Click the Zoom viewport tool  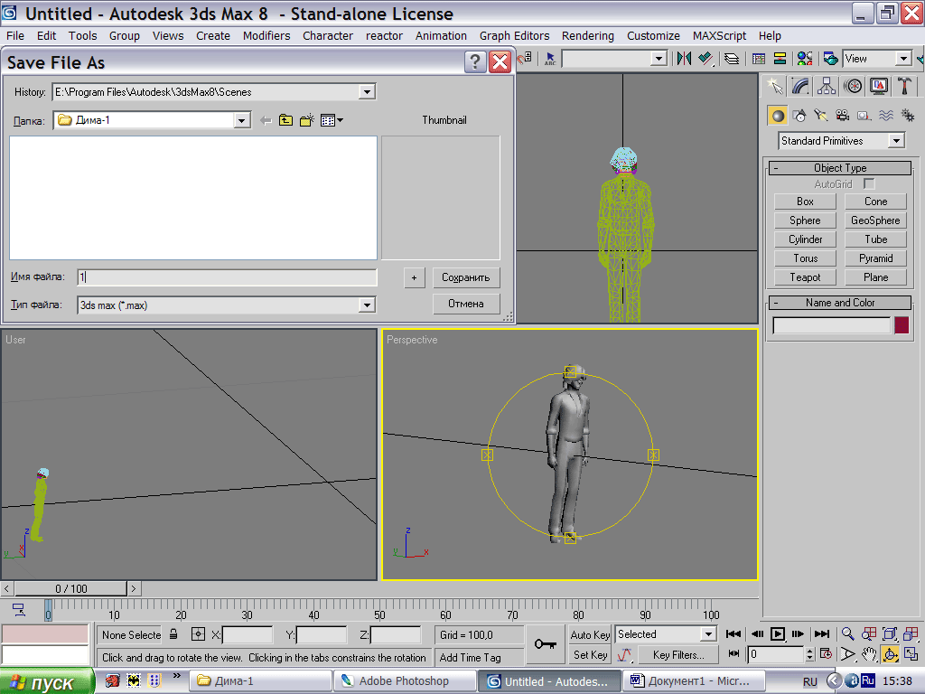(847, 633)
